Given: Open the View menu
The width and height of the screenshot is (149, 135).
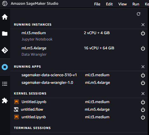Looking at the screenshot, I should (122, 4).
